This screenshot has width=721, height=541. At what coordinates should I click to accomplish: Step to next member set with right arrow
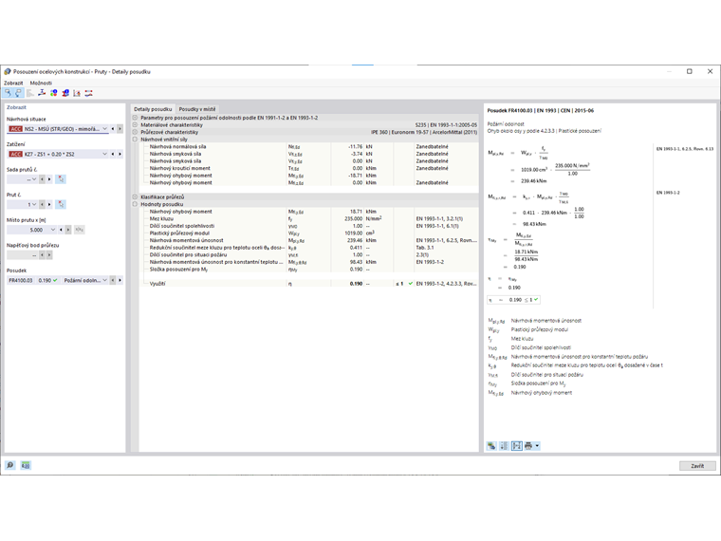pos(49,179)
